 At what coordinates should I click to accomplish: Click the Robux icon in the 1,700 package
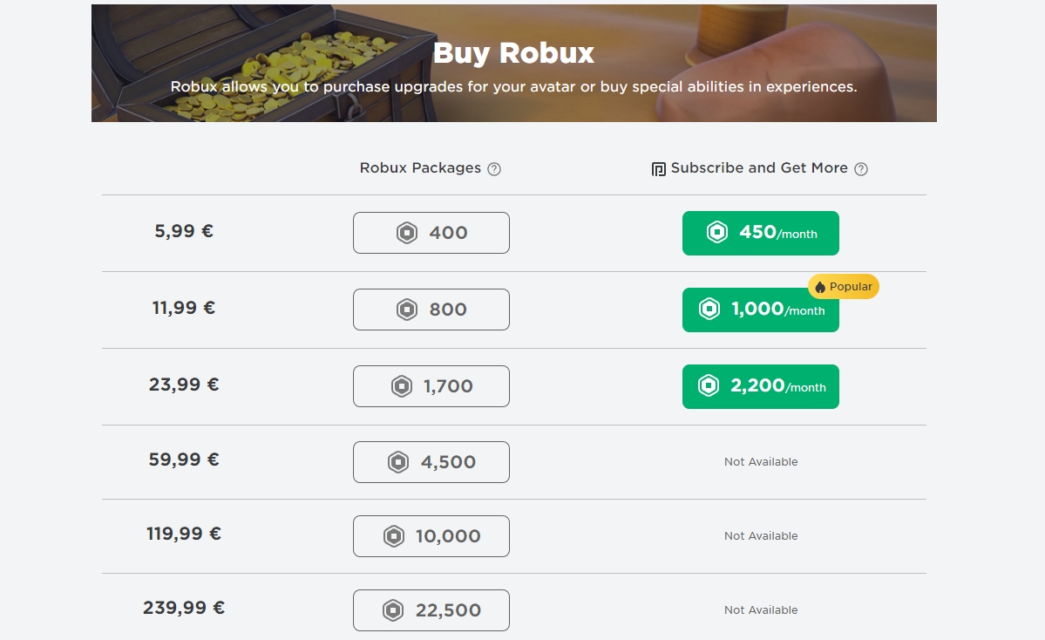402,386
